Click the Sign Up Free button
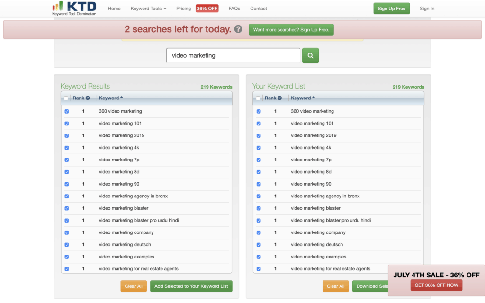 coord(391,9)
